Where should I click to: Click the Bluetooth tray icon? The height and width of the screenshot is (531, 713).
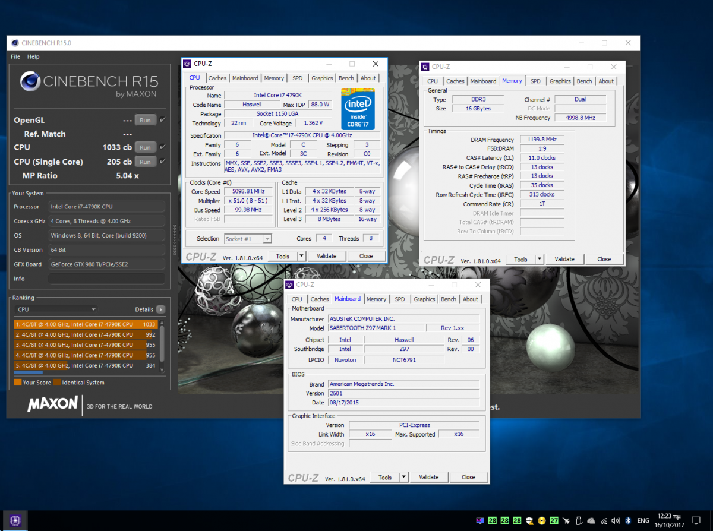(x=627, y=521)
